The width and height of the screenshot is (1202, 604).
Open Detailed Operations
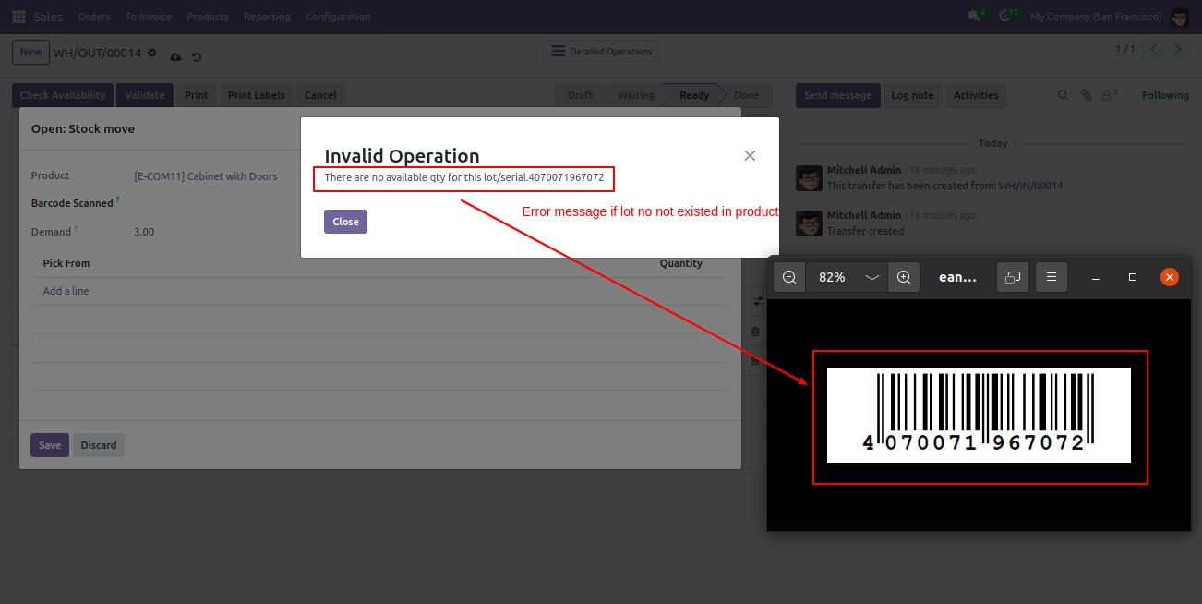pyautogui.click(x=602, y=52)
